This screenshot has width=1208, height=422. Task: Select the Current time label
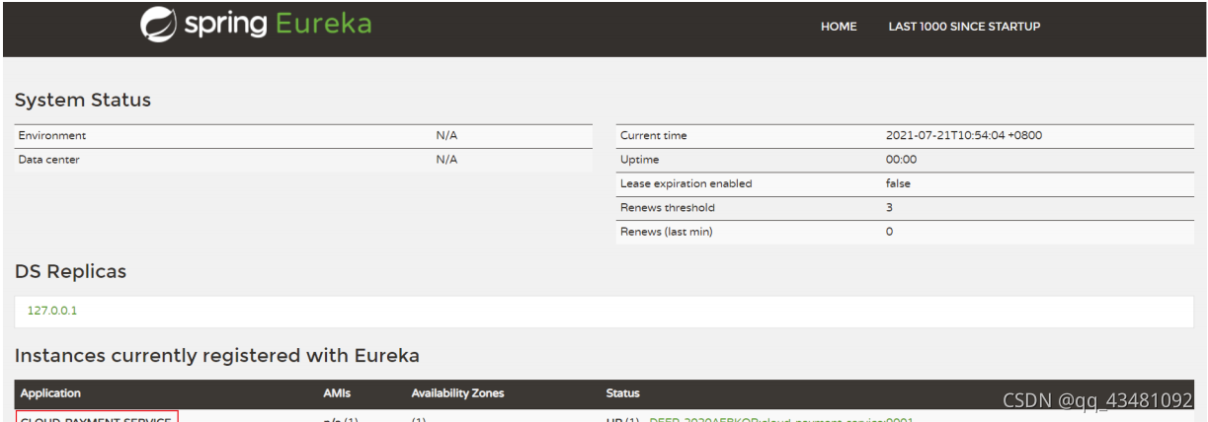tap(653, 135)
